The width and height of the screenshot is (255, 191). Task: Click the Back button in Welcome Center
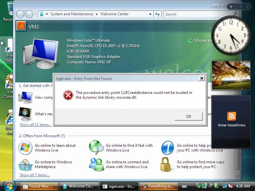tap(20, 14)
